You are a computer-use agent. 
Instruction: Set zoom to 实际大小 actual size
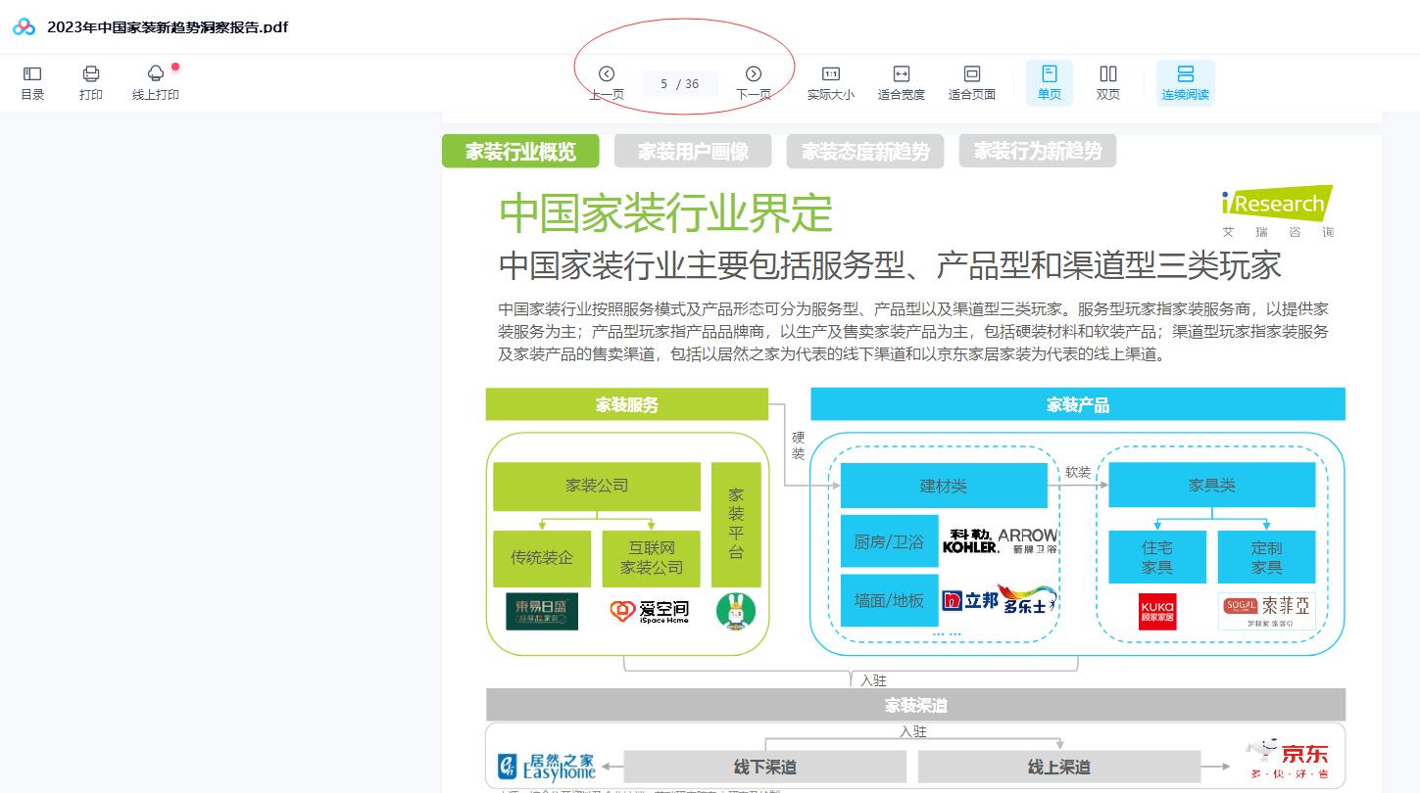click(x=830, y=82)
